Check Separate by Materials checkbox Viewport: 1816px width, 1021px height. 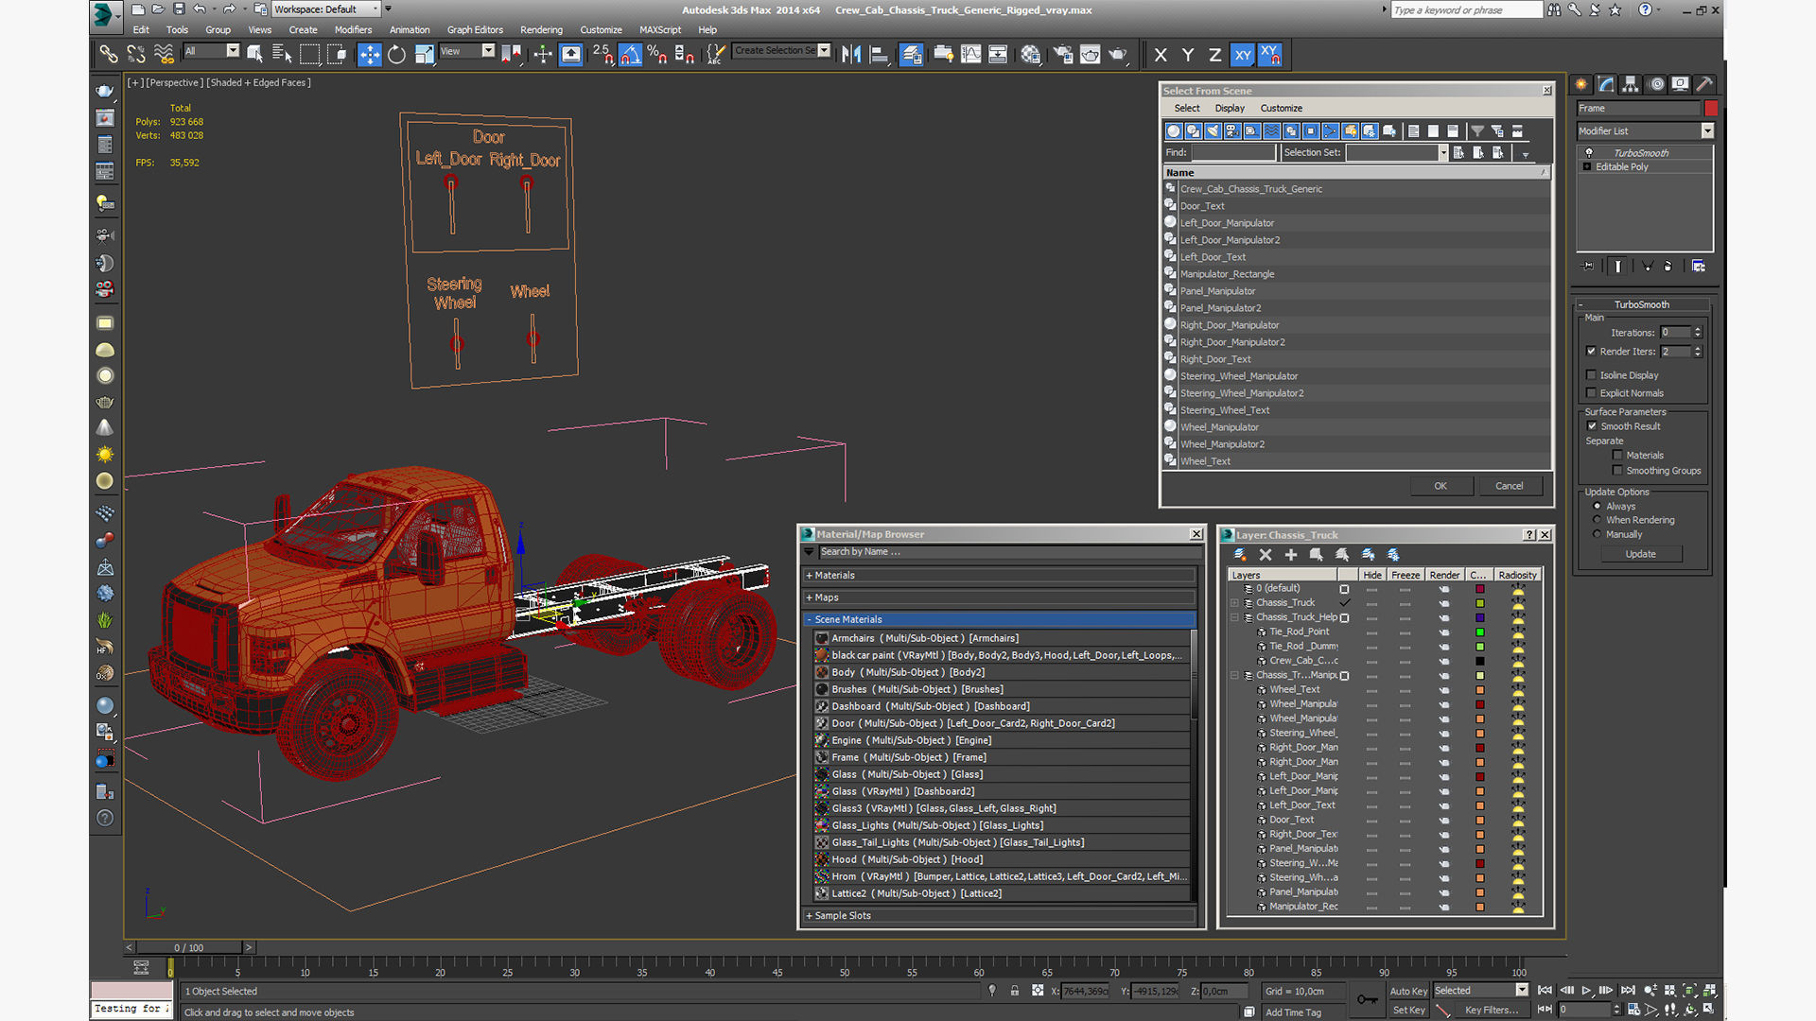(x=1617, y=456)
